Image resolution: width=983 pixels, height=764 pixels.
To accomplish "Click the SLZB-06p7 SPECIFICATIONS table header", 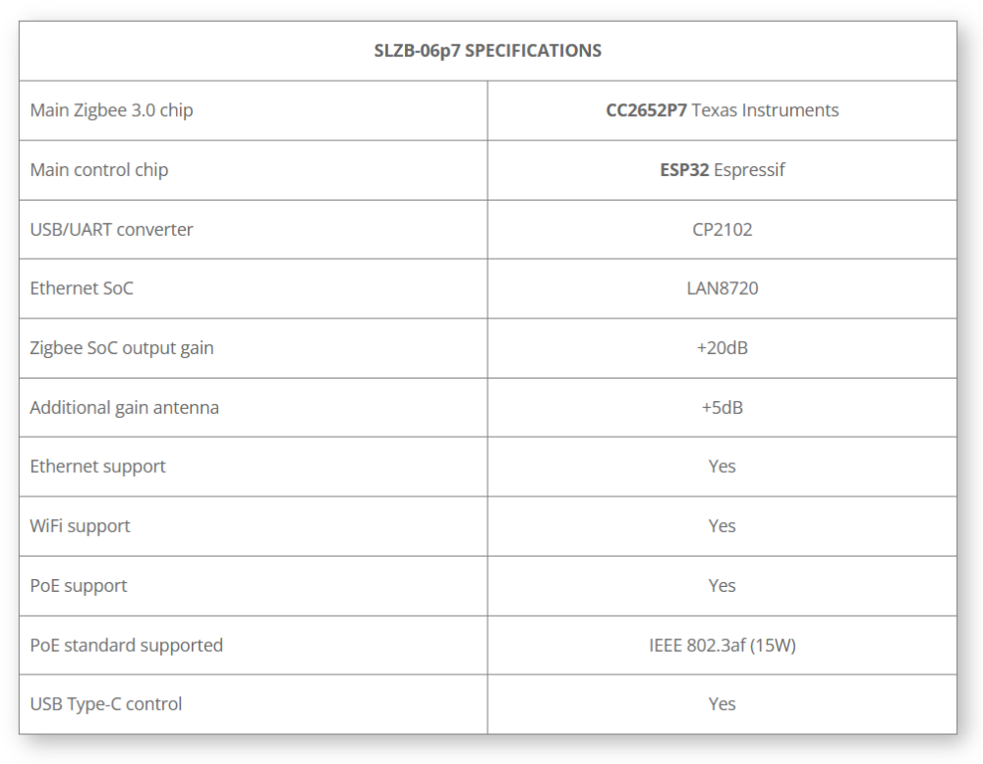I will point(488,51).
